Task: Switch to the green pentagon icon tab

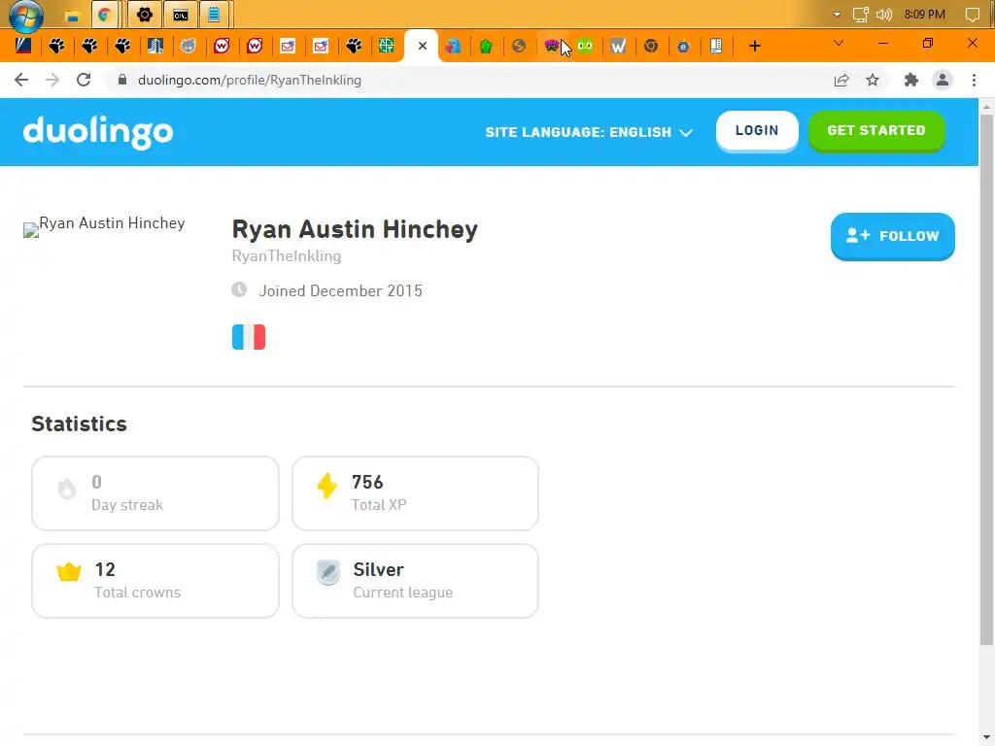Action: pyautogui.click(x=486, y=46)
